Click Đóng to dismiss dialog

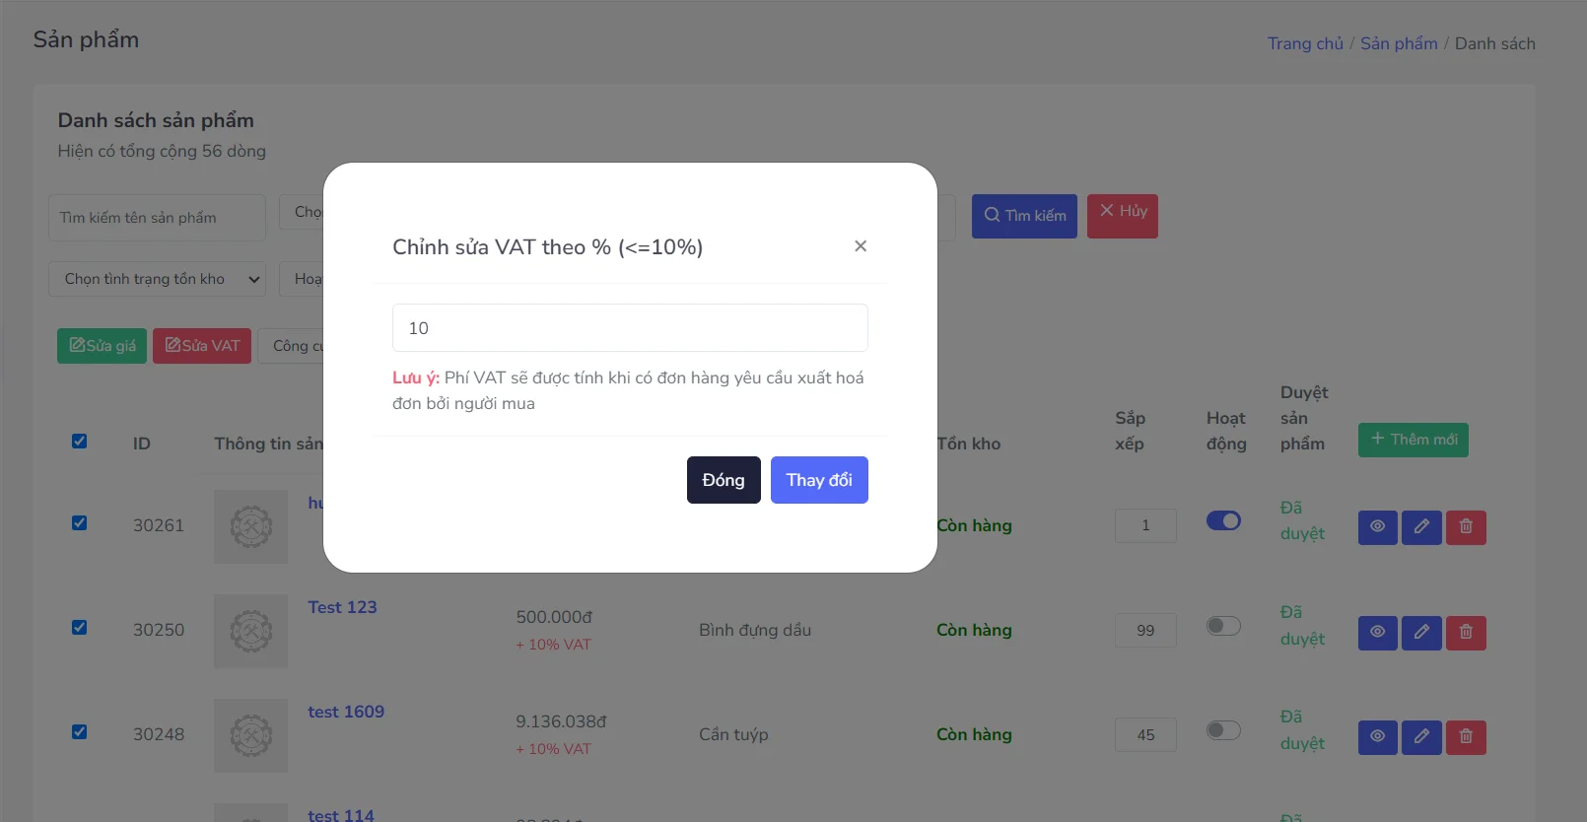tap(724, 480)
